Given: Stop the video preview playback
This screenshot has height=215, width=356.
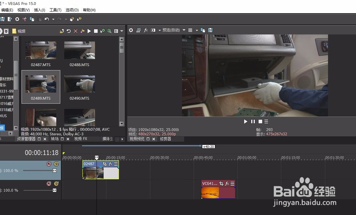Looking at the screenshot, I should coord(261,122).
